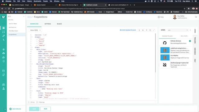Viewport: 199px width, 112px height.
Task: Switch to the MARKETPLACE steps tab
Action: (x=167, y=36)
